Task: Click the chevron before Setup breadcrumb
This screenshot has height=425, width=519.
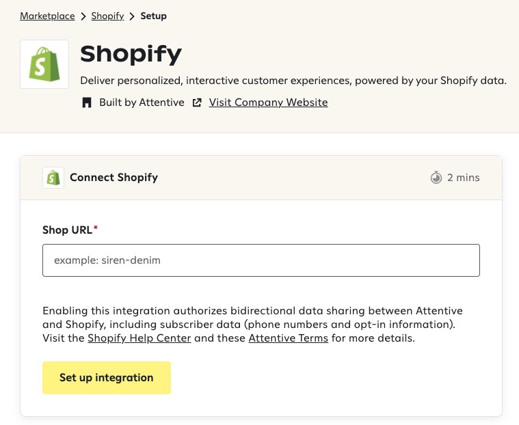Action: click(x=132, y=16)
